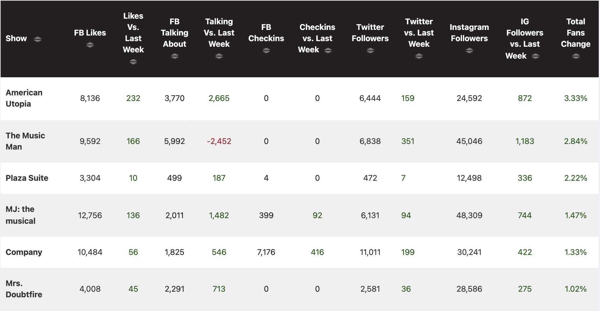Sort by Instagram Followers arrow icon
Viewport: 600px width, 311px height.
click(x=469, y=50)
